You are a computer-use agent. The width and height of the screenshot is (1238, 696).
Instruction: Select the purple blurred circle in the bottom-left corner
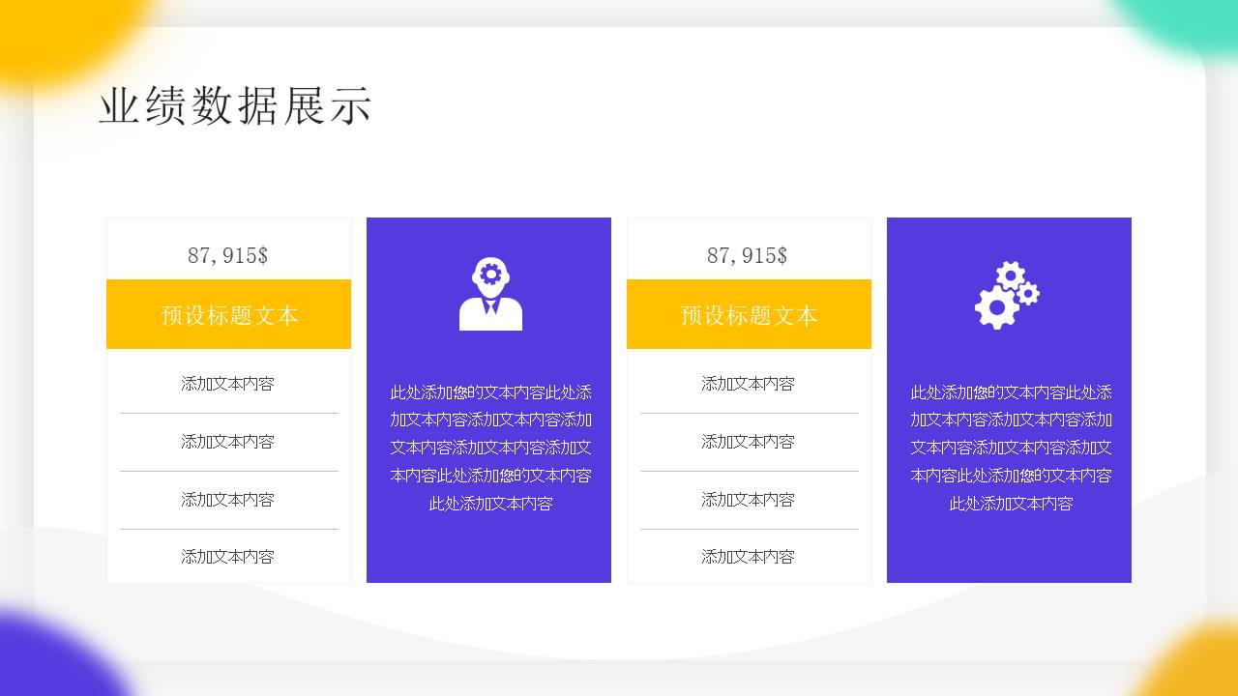[x=48, y=657]
